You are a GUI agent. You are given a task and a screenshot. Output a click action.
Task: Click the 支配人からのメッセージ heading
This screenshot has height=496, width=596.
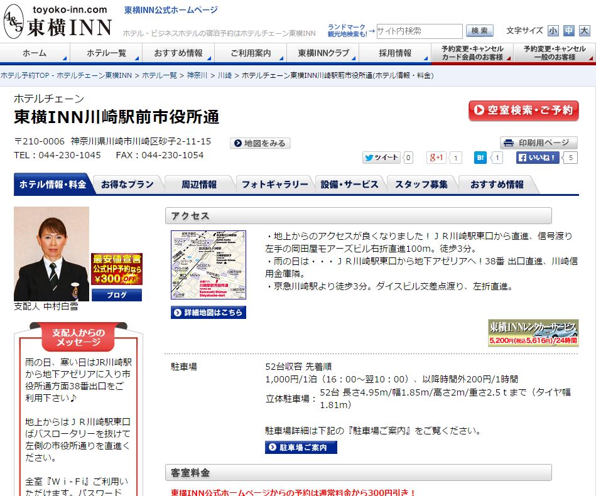pos(79,337)
